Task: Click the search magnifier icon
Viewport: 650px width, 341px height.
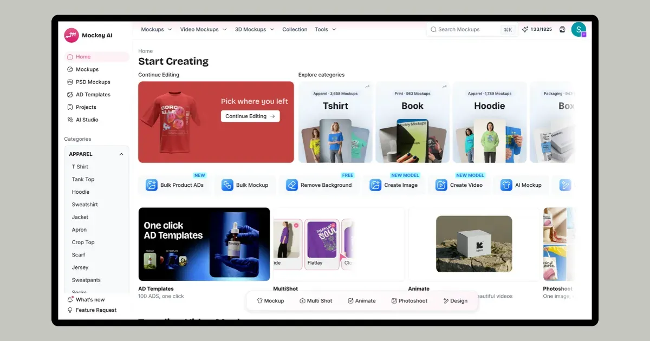Action: pyautogui.click(x=433, y=29)
